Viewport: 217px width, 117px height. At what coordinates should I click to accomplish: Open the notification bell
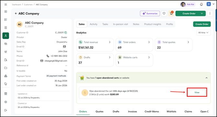(201, 5)
